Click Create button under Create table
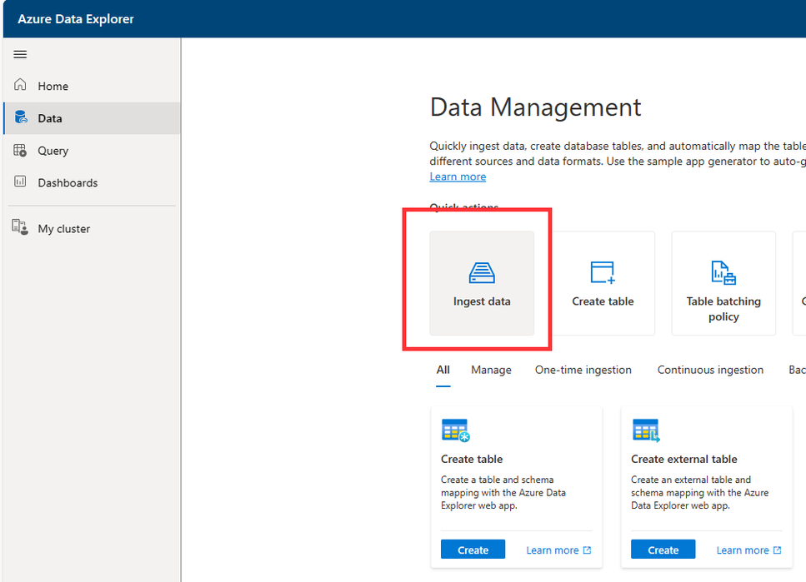 [473, 550]
